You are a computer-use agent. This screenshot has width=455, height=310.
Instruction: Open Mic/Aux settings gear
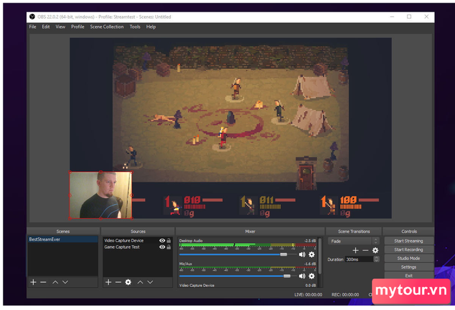tap(311, 276)
